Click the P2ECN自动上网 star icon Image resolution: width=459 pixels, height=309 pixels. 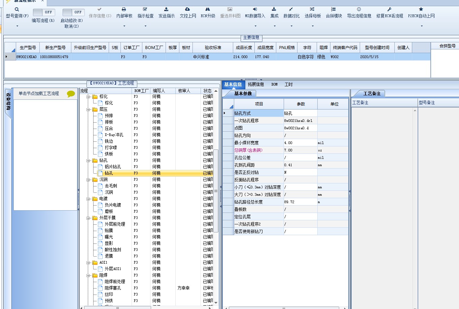click(x=421, y=9)
